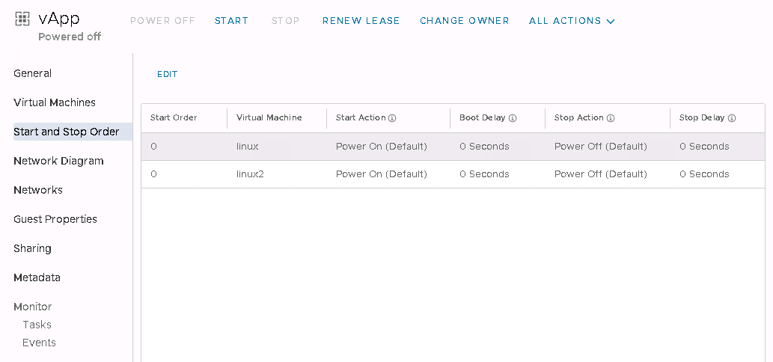Select Metadata in sidebar
The height and width of the screenshot is (362, 773).
37,277
